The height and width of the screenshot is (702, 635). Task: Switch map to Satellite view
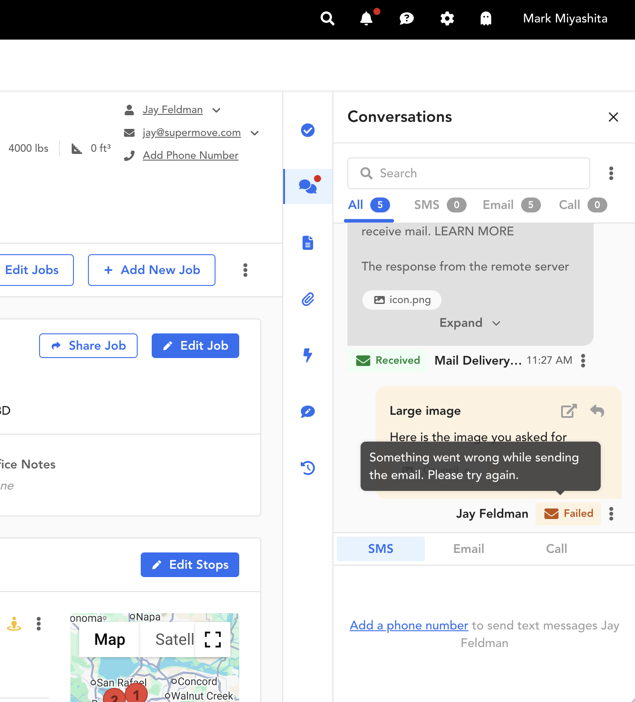pos(175,639)
